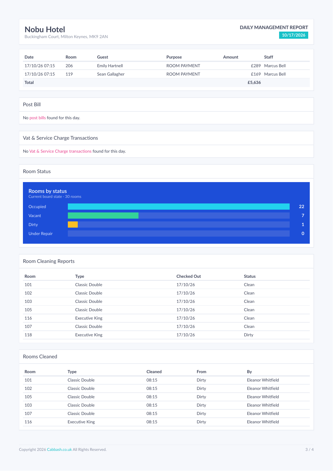
Task: Click Executive King type for room 118
Action: pyautogui.click(x=89, y=335)
